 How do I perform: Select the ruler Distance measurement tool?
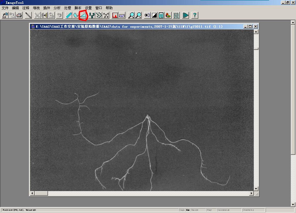click(69, 15)
